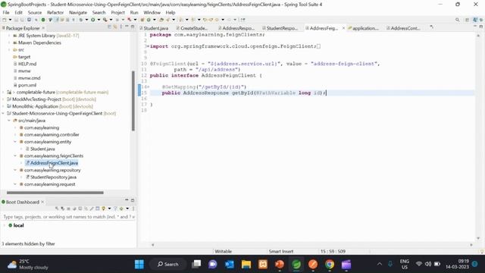Click the Save toolbar icon

click(x=16, y=20)
